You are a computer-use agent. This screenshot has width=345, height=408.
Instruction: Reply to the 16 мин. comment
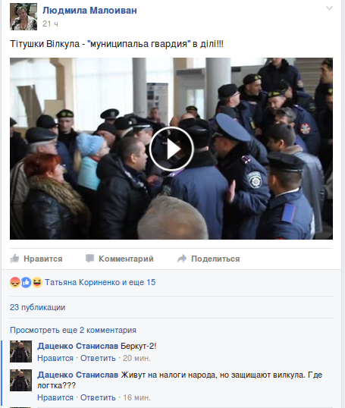pos(98,397)
